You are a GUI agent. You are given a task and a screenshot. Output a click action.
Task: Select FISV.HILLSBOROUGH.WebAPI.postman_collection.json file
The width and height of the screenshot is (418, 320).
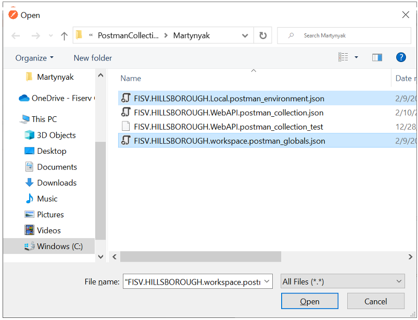[x=267, y=113]
